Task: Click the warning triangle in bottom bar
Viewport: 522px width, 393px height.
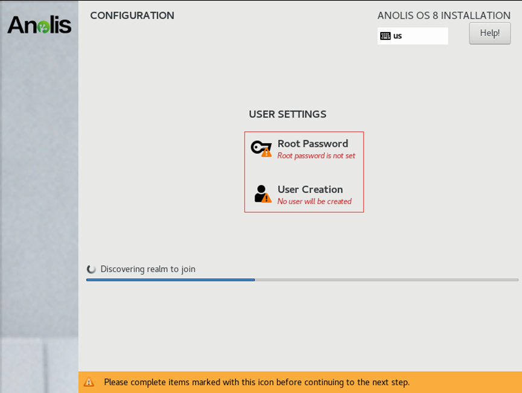Action: pos(89,382)
